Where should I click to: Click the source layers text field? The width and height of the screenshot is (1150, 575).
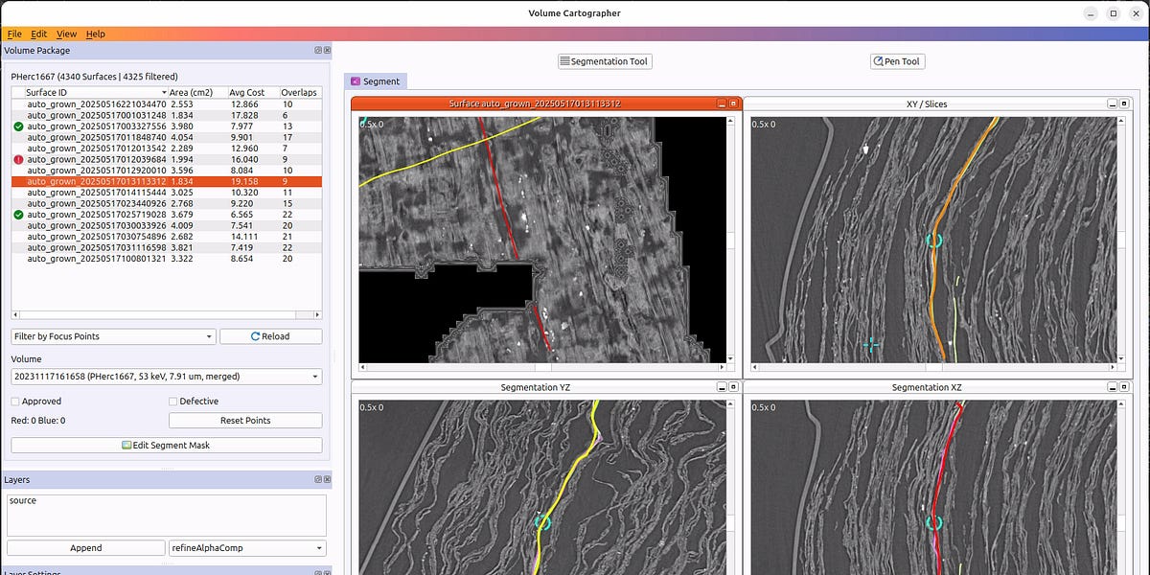[167, 515]
